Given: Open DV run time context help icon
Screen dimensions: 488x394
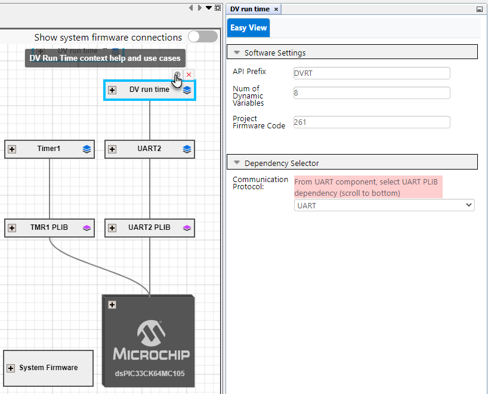Looking at the screenshot, I should tap(177, 75).
